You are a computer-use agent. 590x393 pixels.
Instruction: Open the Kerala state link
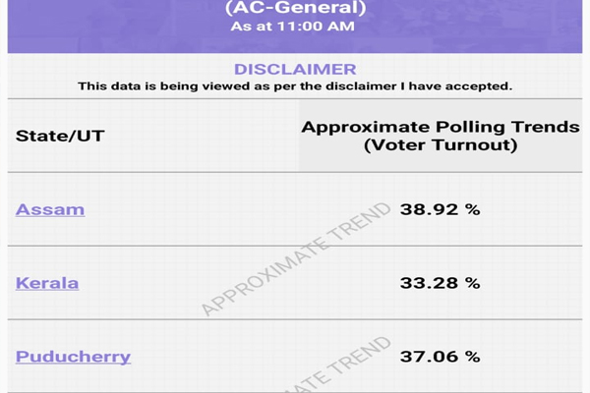coord(47,283)
